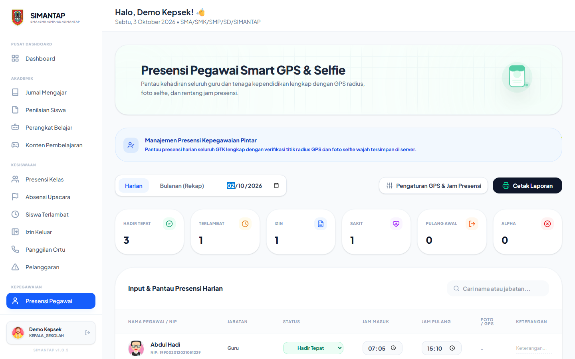Viewport: 575px width, 359px height.
Task: Click the search box Cari nama atau jabatan
Action: pyautogui.click(x=498, y=289)
